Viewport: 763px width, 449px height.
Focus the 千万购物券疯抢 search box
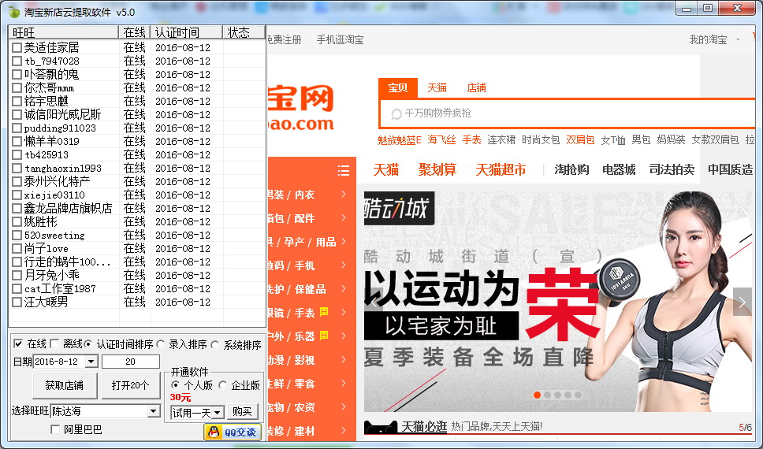tap(567, 113)
